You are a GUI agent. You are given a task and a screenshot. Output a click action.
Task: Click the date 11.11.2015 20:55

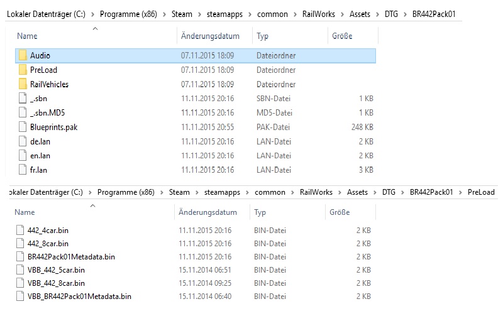pyautogui.click(x=207, y=127)
